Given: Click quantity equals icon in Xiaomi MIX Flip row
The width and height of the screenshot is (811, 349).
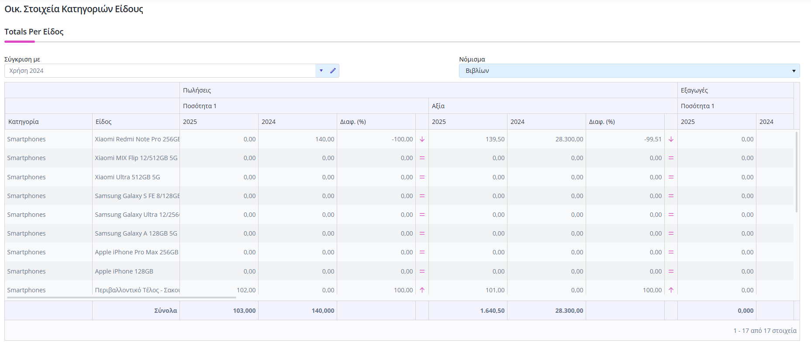Looking at the screenshot, I should (422, 158).
